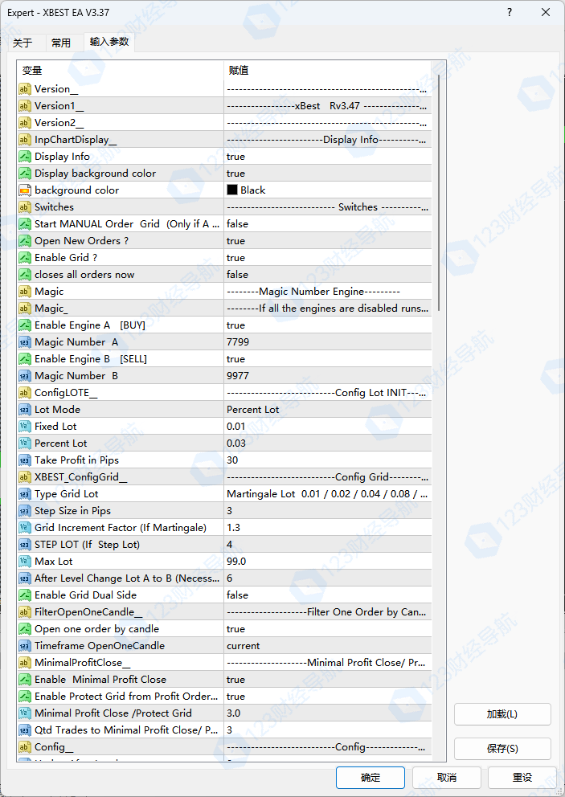The image size is (565, 797).
Task: Select the 输入参数 tab
Action: 109,42
